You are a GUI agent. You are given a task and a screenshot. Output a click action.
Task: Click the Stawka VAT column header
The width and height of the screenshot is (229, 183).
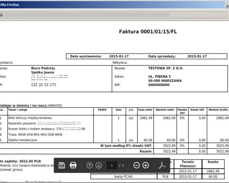click(182, 111)
